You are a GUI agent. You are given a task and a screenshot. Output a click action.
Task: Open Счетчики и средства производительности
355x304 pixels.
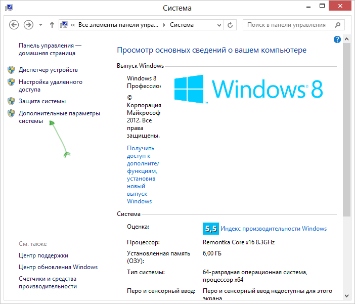pos(48,282)
